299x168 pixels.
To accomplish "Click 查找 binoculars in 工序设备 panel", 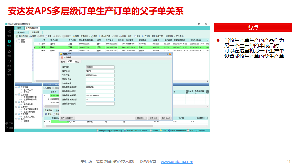I will click(x=46, y=114).
